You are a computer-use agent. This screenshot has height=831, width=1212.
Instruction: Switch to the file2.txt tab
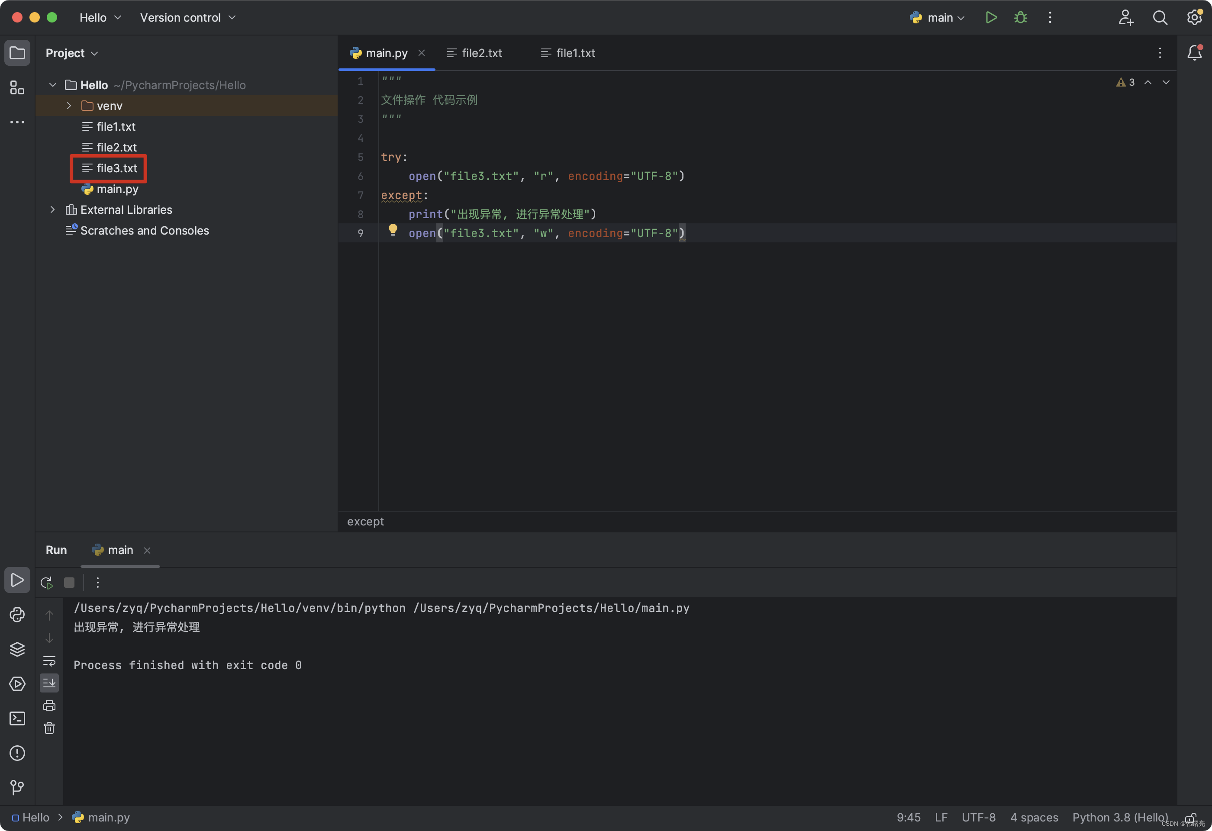(482, 52)
